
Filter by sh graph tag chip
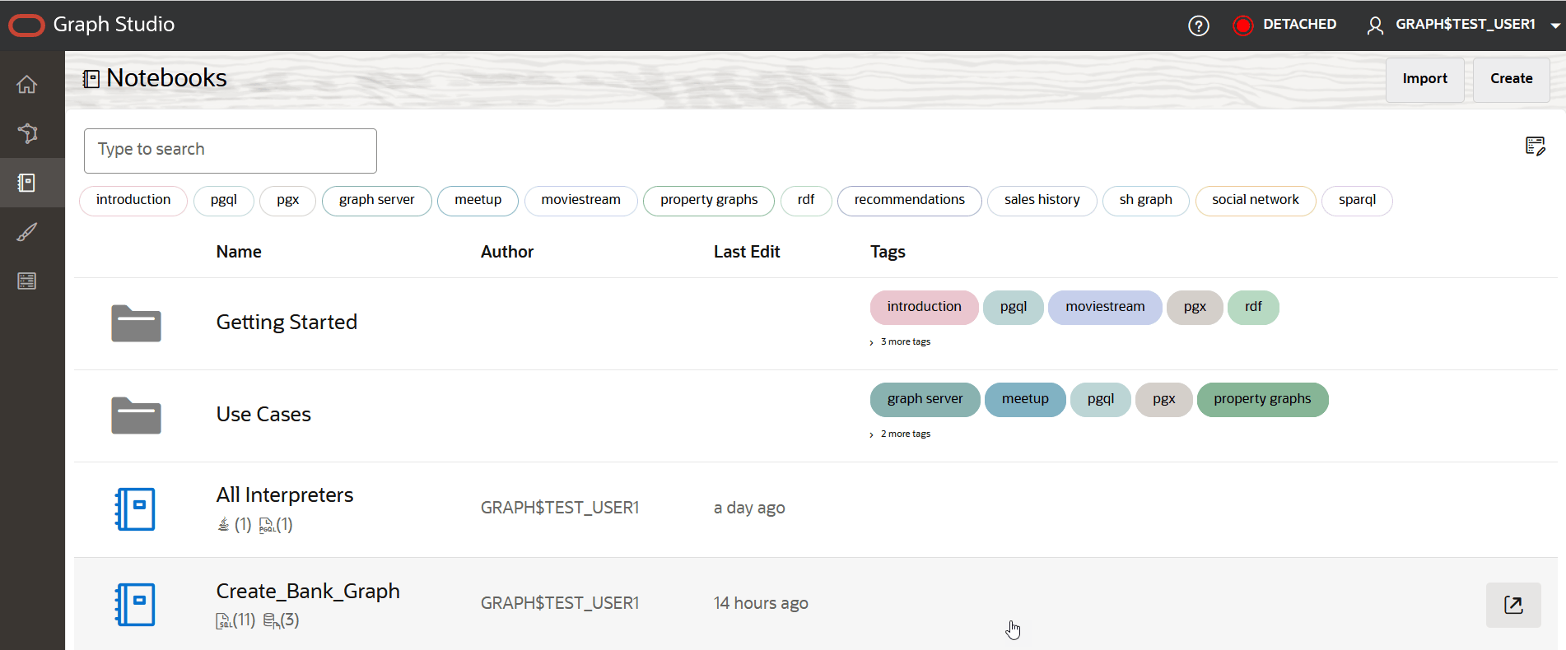coord(1145,200)
